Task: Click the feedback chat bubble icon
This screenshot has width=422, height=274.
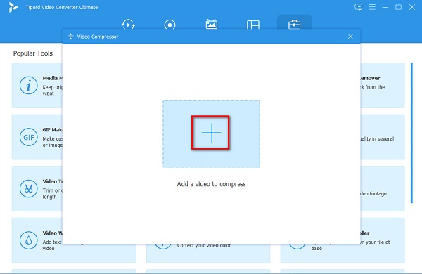Action: (x=358, y=7)
